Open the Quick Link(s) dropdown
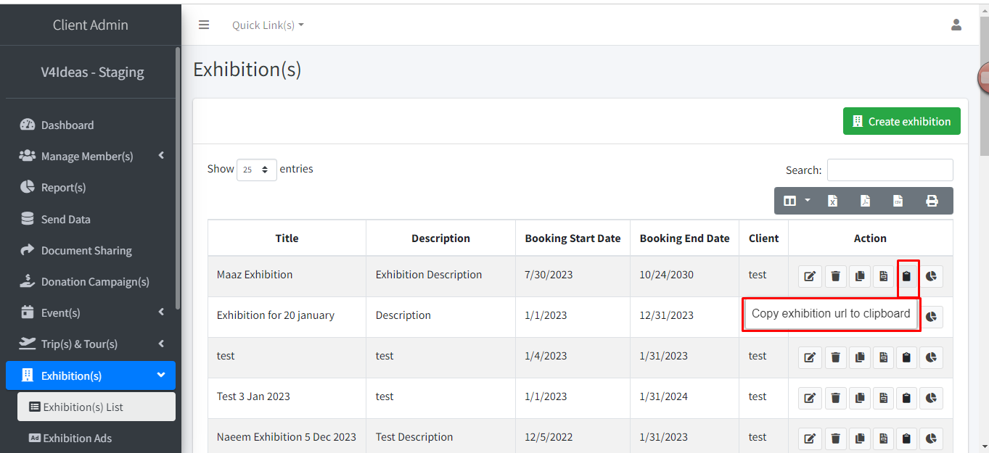Screen dimensions: 989x453 (x=268, y=25)
